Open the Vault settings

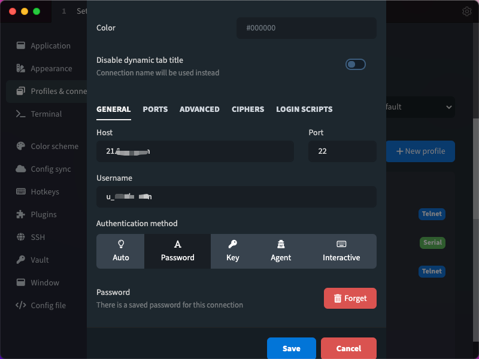pyautogui.click(x=40, y=260)
